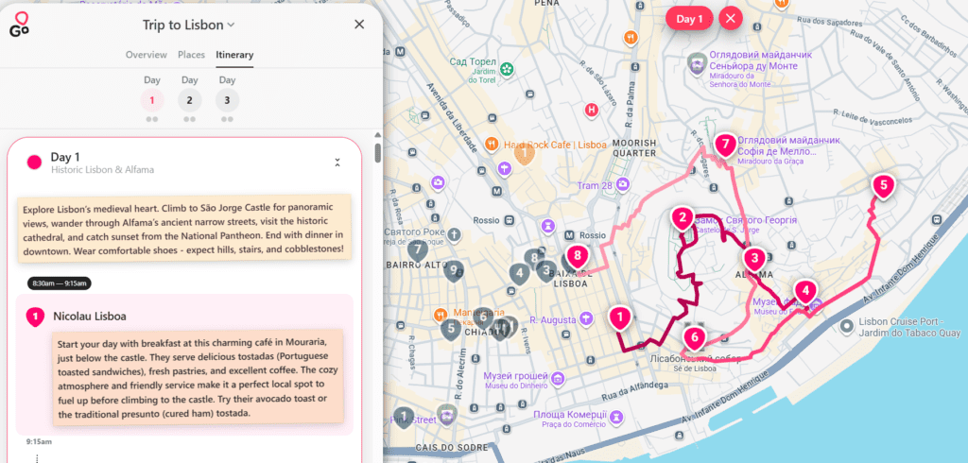Select the Day 1 circle selector
Image resolution: width=968 pixels, height=463 pixels.
point(152,100)
